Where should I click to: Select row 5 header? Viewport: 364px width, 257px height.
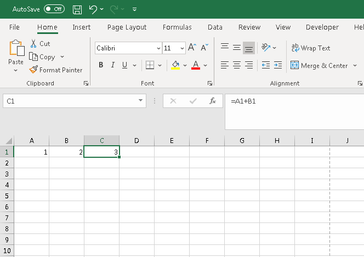[x=7, y=196]
